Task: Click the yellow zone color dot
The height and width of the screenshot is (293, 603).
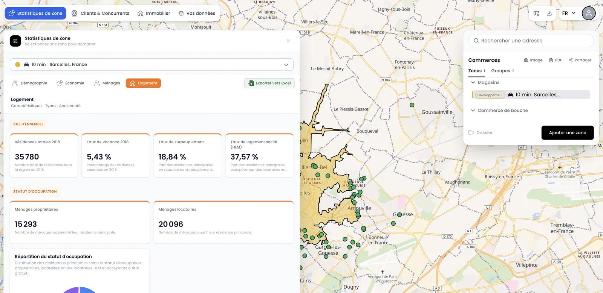Action: (x=17, y=64)
